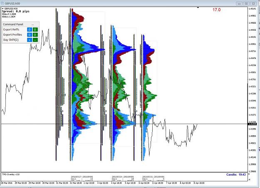This screenshot has height=188, width=260.
Task: Open the GBPUSD,M30 chart dropdown triangle
Action: coord(2,9)
